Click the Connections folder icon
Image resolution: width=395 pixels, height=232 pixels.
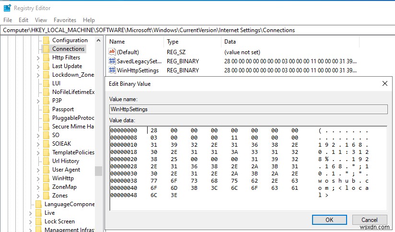point(46,49)
